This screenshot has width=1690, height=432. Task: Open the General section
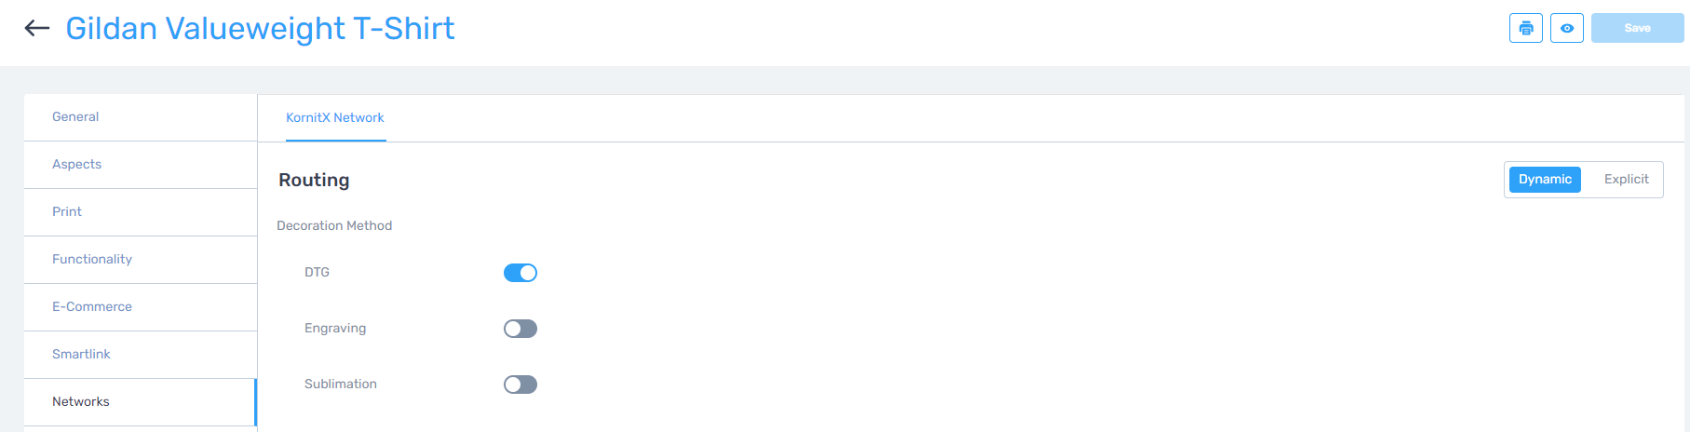(x=141, y=117)
